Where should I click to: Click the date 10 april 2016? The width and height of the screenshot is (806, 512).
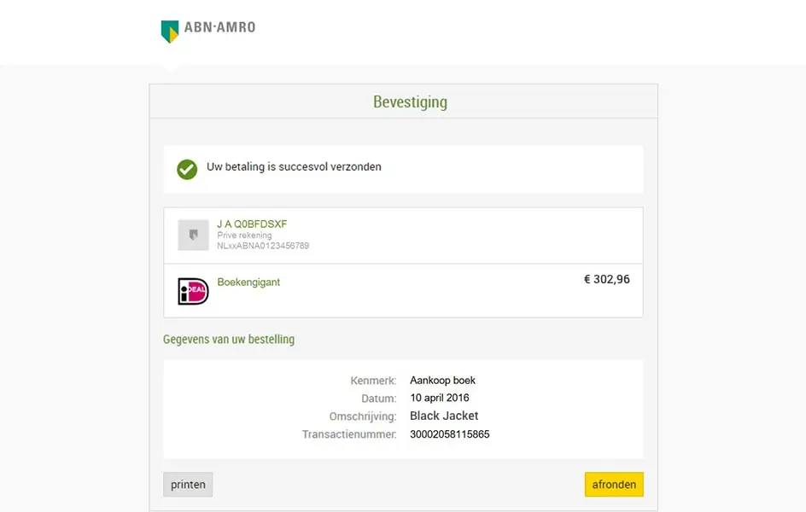click(x=441, y=398)
